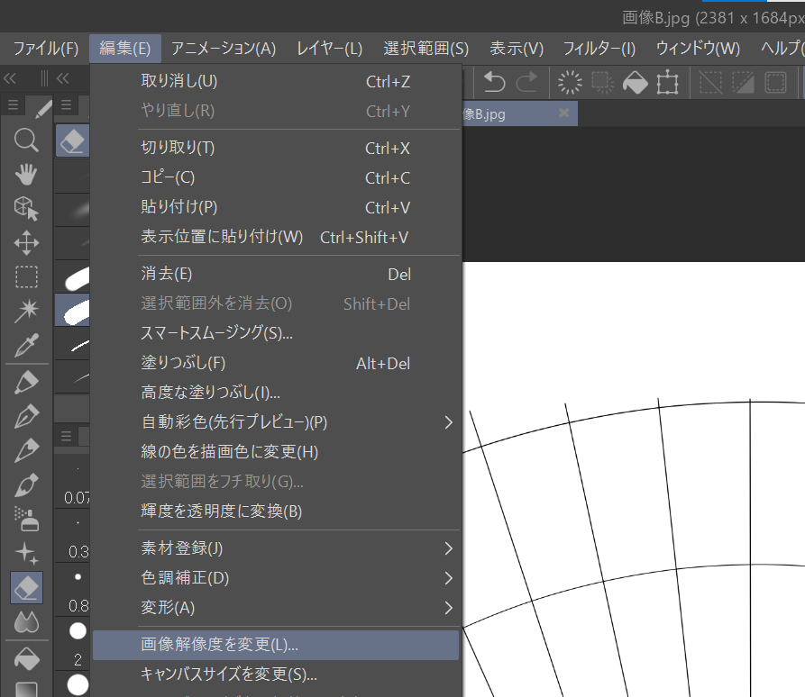Image resolution: width=805 pixels, height=697 pixels.
Task: Select the rectangle selection tool
Action: point(25,276)
